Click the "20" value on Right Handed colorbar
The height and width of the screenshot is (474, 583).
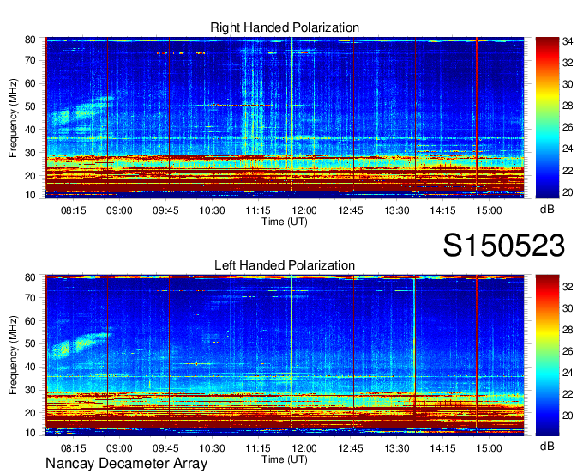coord(568,192)
